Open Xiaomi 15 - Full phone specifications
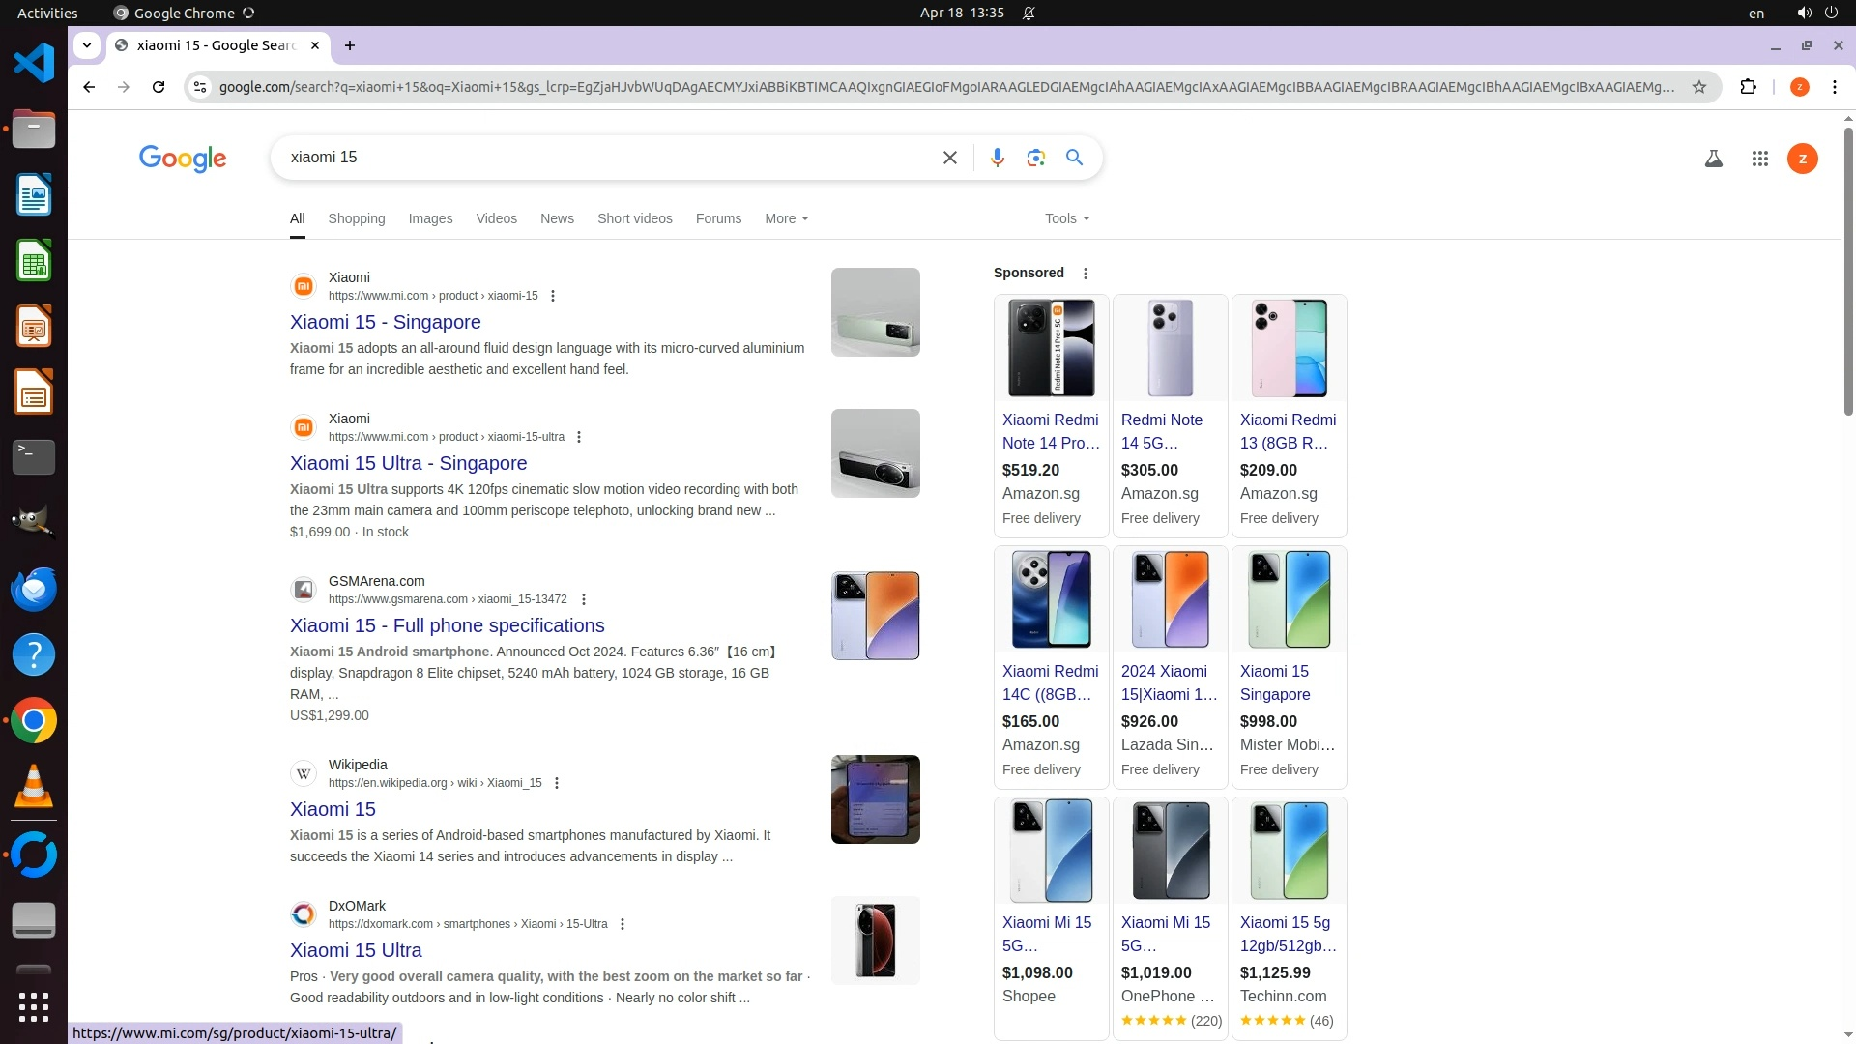 tap(447, 625)
